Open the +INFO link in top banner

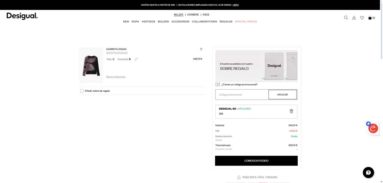[236, 5]
